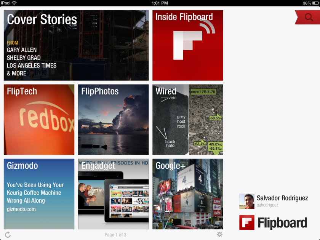
Task: Tap the Wi-Fi icon in the status bar
Action: (14, 3)
